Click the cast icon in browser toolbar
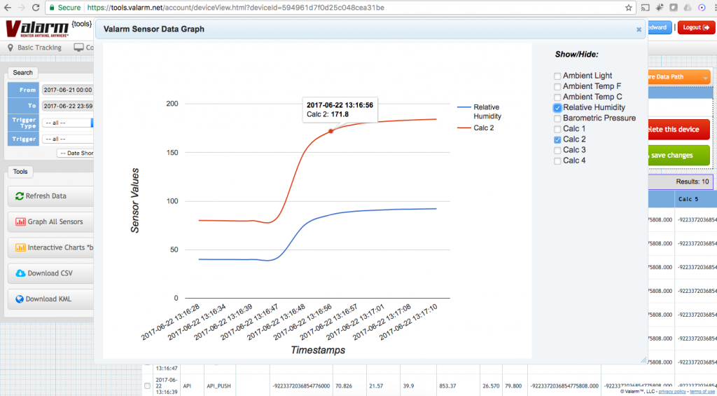Viewport: 717px width, 396px height. click(x=645, y=8)
